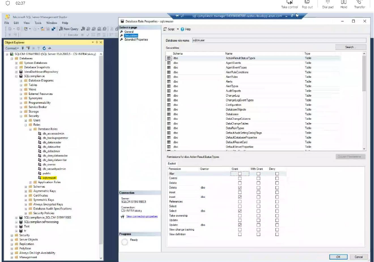Click the Search... button for securables
The height and width of the screenshot is (262, 374).
351,47
